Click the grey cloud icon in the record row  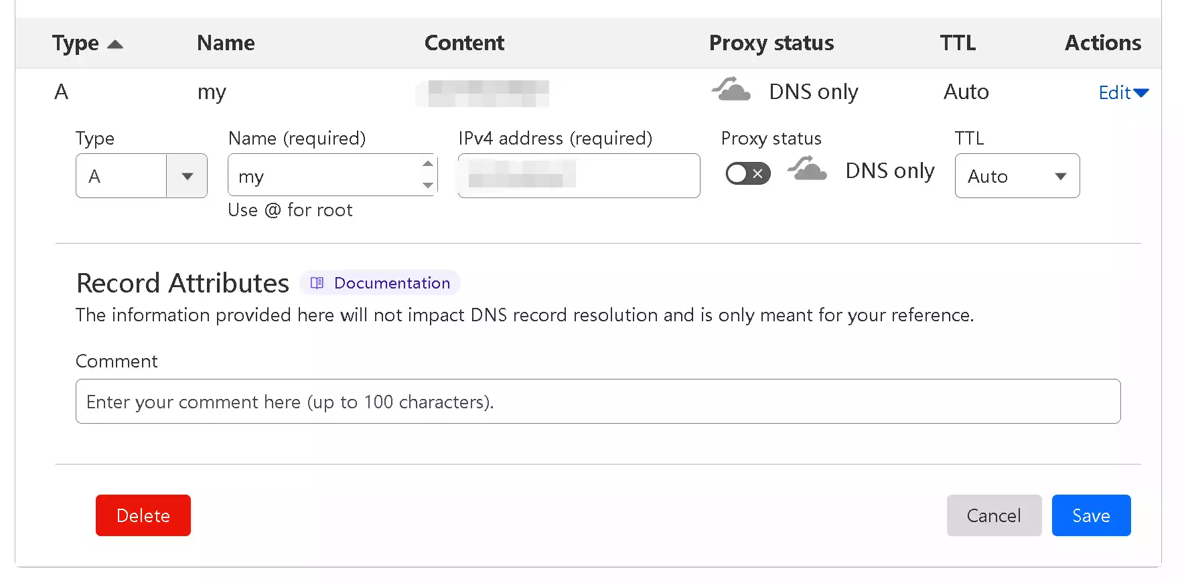(x=731, y=90)
